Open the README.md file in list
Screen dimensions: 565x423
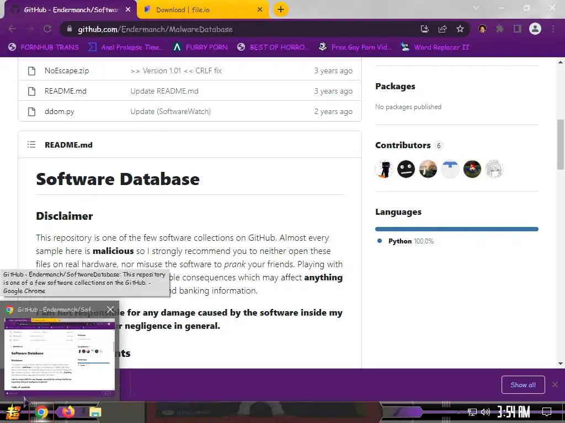click(x=66, y=91)
